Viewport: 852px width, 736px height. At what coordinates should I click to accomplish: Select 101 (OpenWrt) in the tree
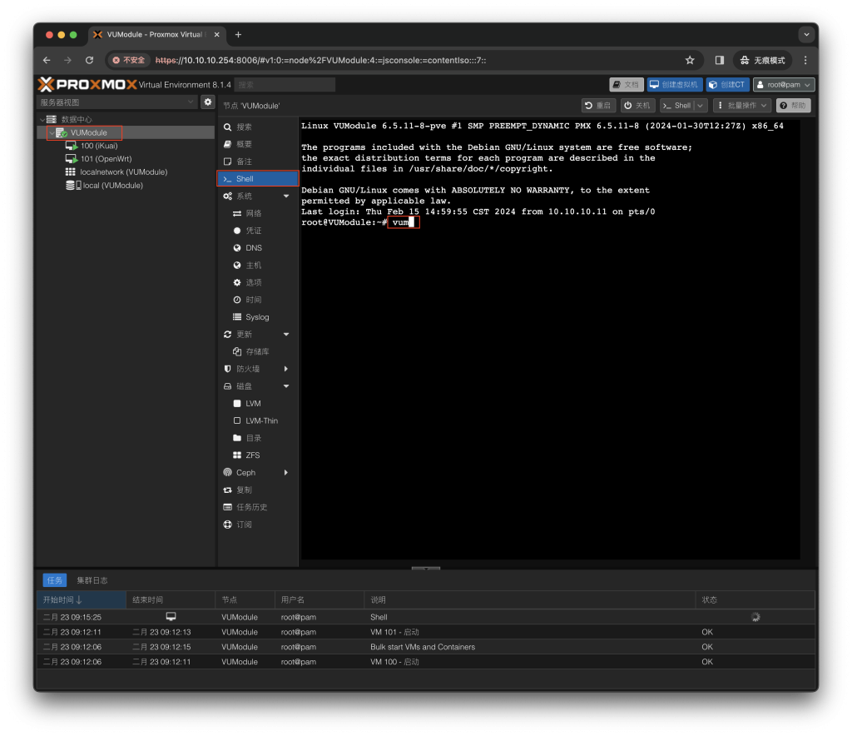click(106, 159)
